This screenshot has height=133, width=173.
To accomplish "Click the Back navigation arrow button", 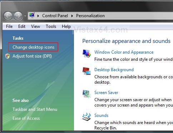I will pos(8,16).
